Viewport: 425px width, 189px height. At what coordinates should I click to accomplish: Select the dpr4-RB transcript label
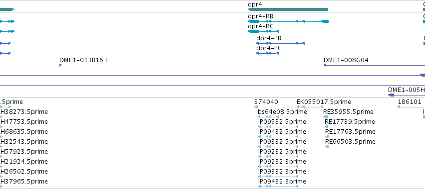tap(261, 16)
